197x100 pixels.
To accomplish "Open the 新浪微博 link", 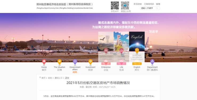I will click(x=138, y=4).
